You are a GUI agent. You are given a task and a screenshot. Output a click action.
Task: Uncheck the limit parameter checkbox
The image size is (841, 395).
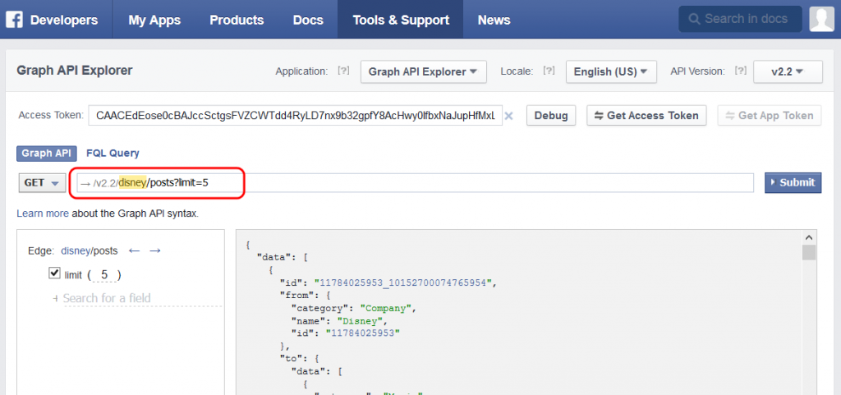point(54,273)
